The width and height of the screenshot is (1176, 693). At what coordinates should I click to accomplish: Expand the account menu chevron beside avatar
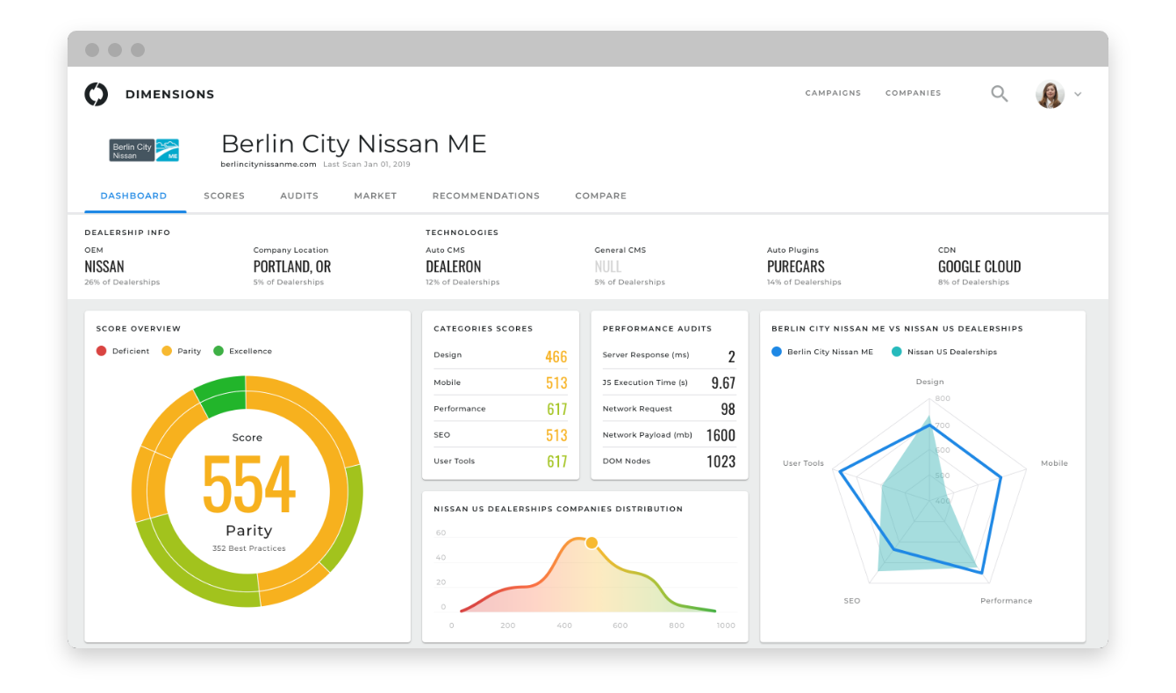[1078, 95]
